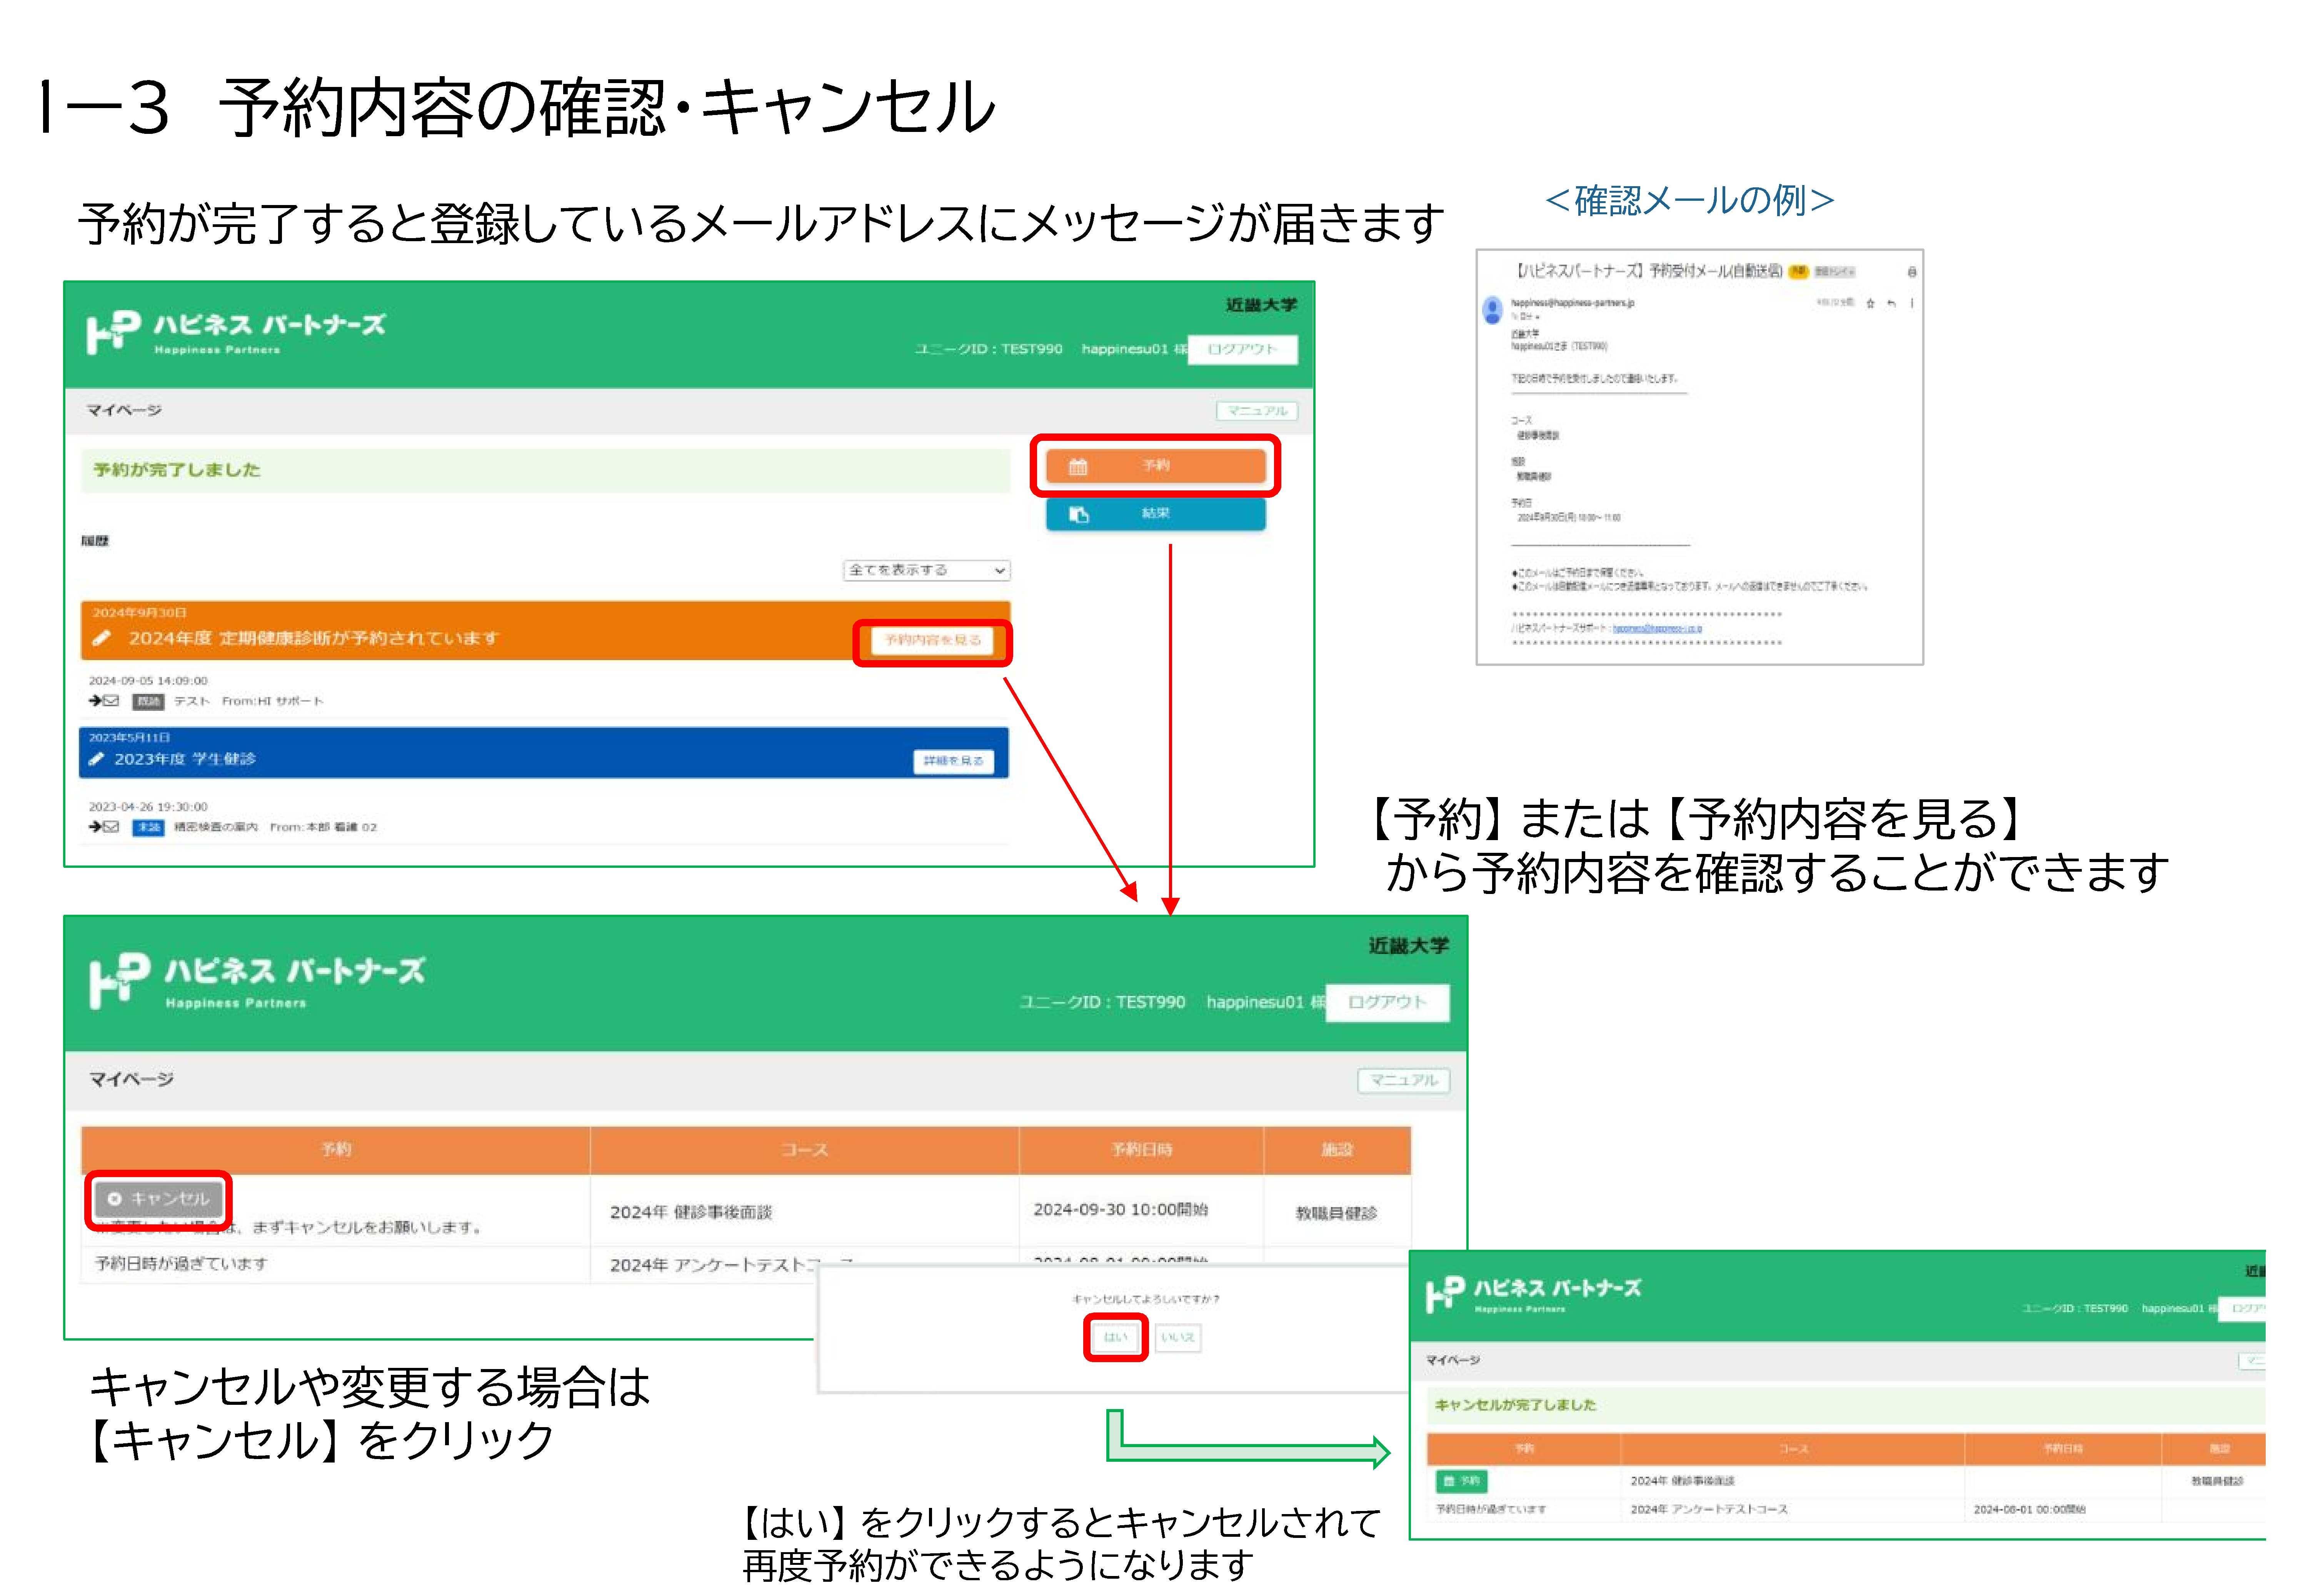Click the pencil icon on 2023年度 学生健診

pos(96,759)
